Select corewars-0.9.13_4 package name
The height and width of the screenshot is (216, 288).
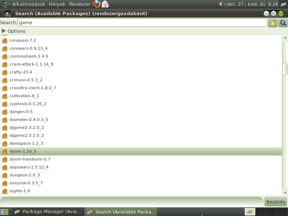(28, 48)
